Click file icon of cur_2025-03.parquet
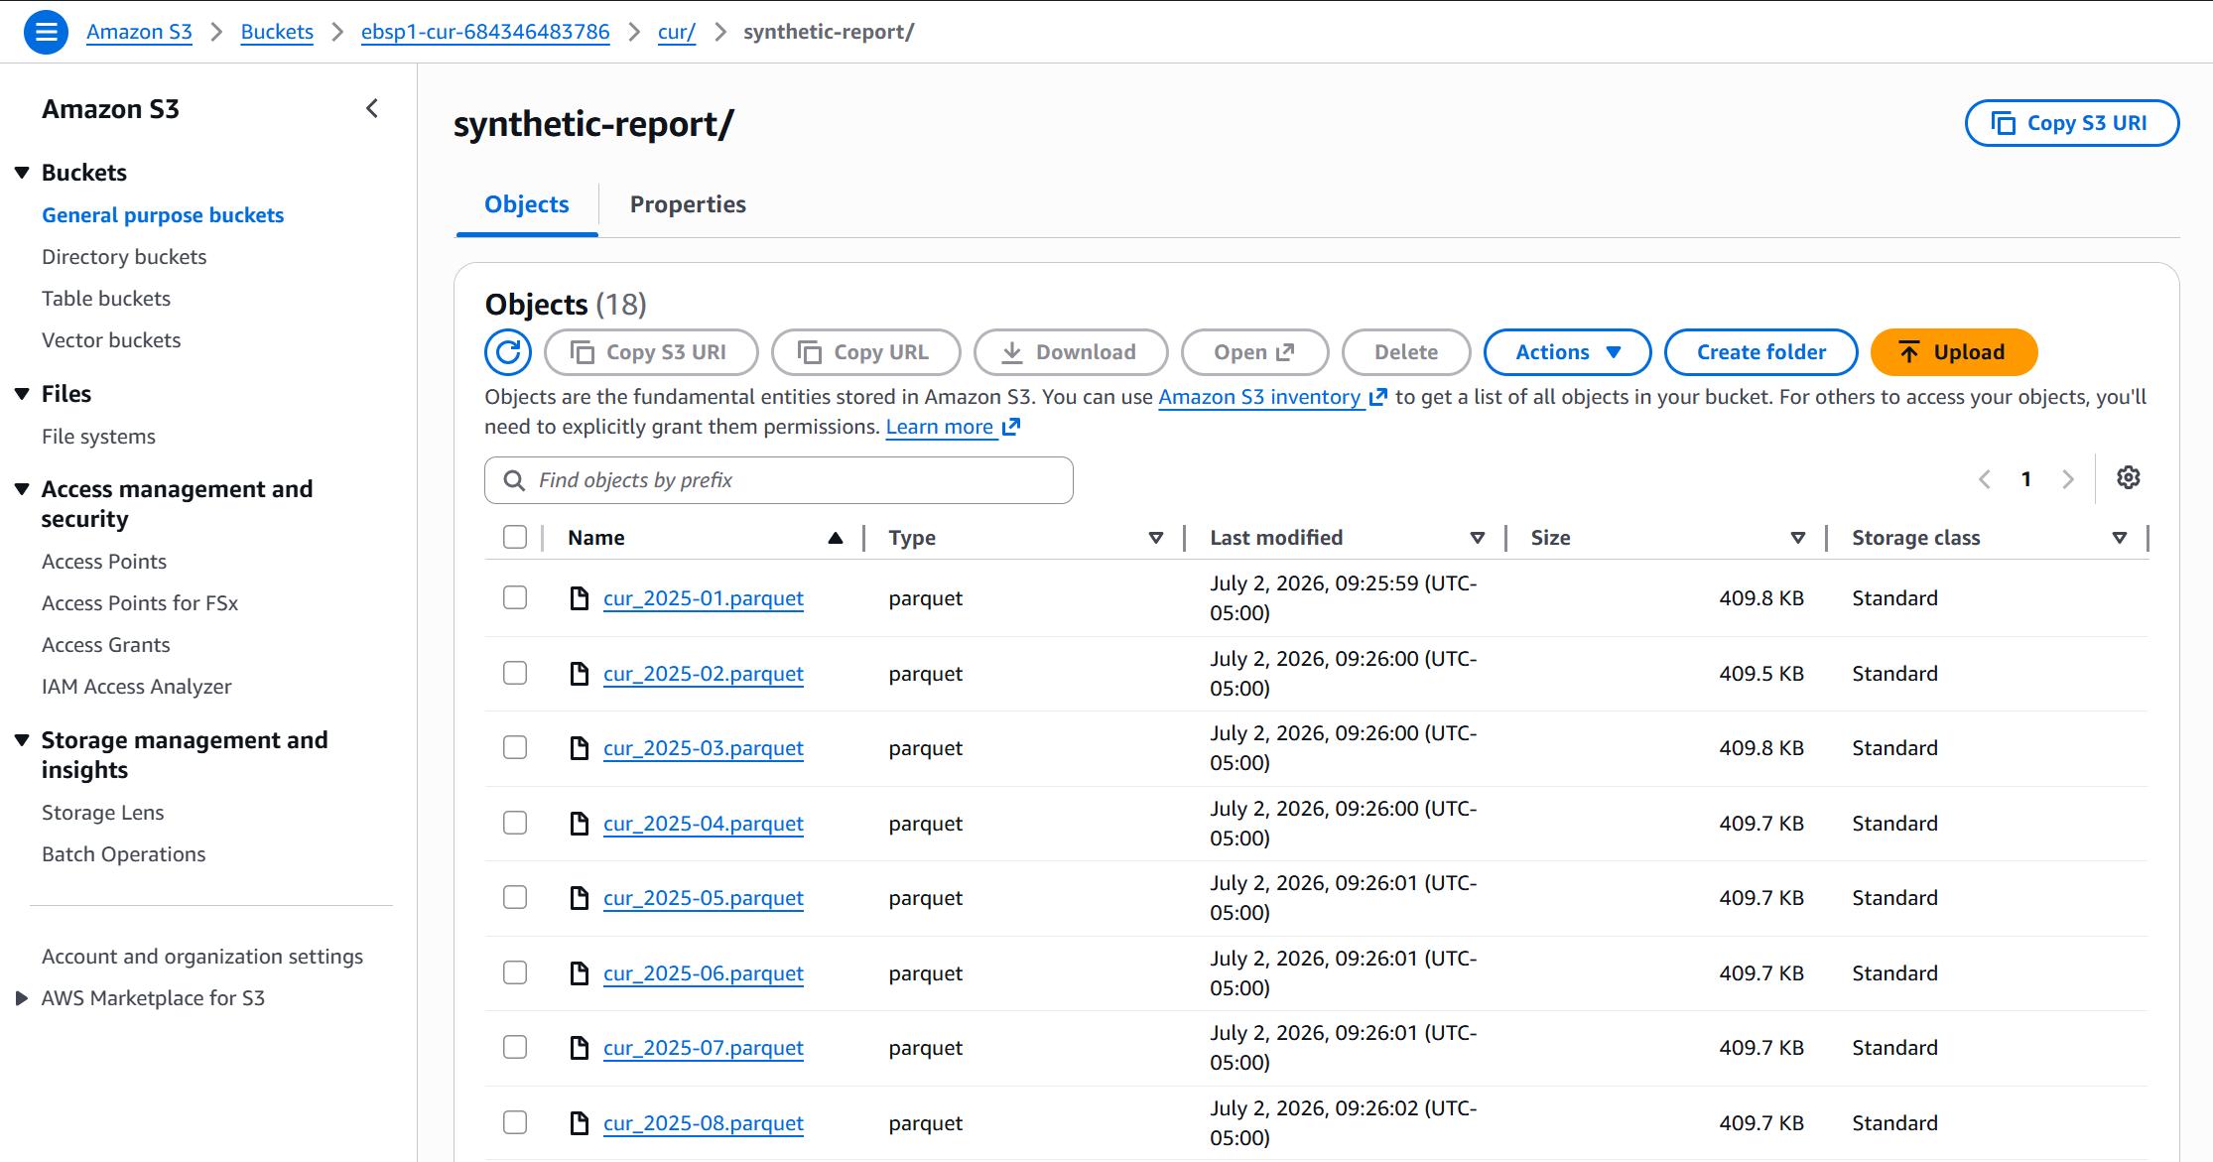Screen dimensions: 2213x1162 pyautogui.click(x=580, y=747)
